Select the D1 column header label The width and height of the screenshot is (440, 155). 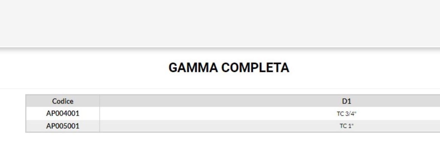(x=346, y=101)
